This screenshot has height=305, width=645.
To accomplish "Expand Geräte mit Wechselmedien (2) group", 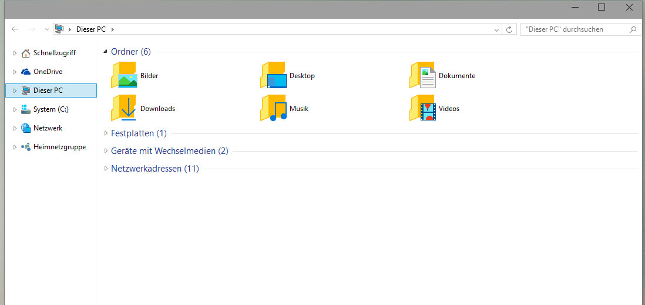I will 106,150.
